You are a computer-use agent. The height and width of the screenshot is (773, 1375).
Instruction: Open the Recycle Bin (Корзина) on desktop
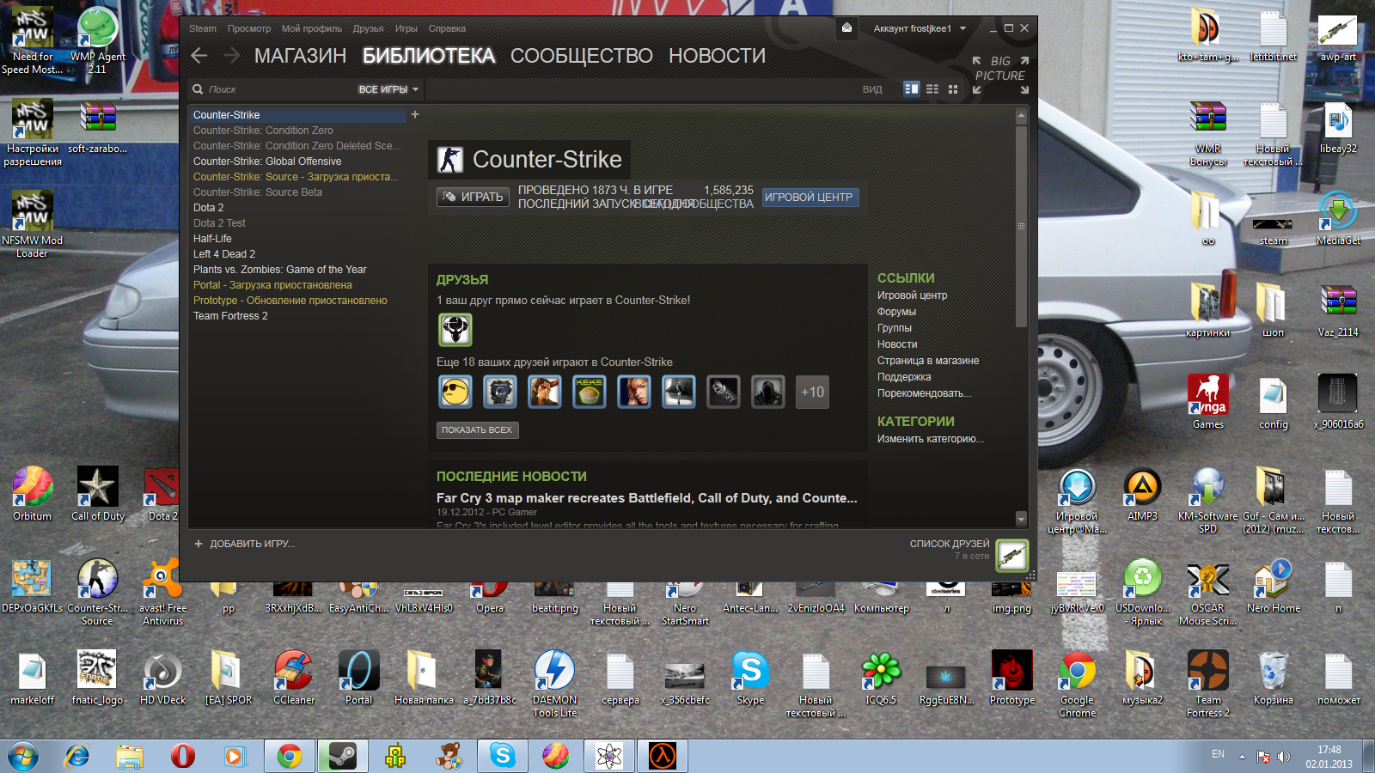tap(1274, 678)
